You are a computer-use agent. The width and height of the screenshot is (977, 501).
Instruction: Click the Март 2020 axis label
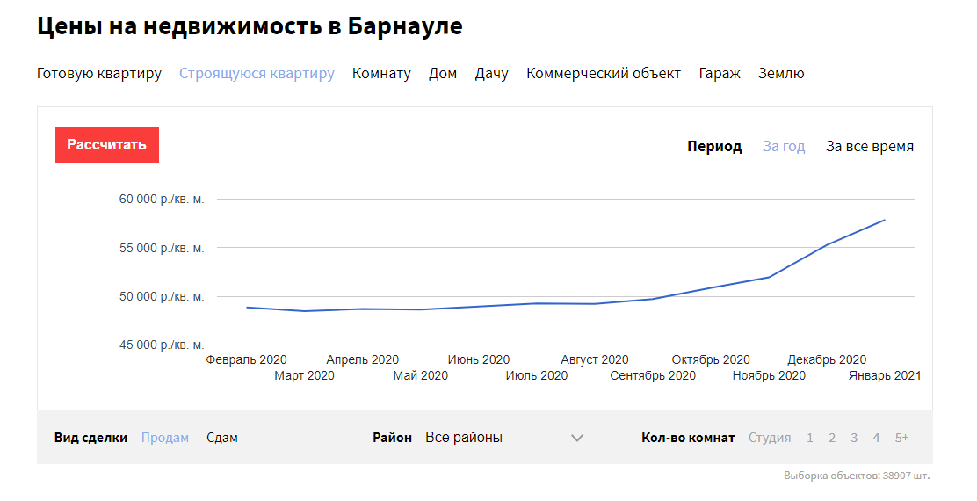coord(305,376)
